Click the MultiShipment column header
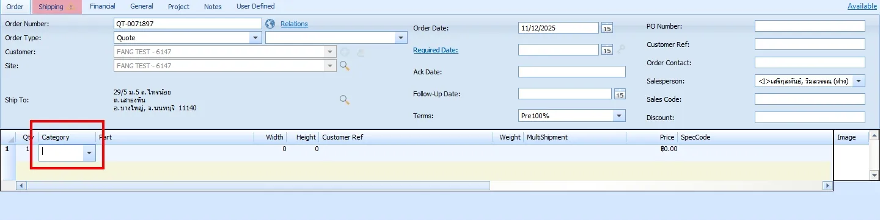880x220 pixels. tap(575, 138)
